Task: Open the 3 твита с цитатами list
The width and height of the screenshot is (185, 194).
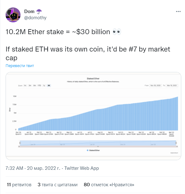Action: click(57, 185)
